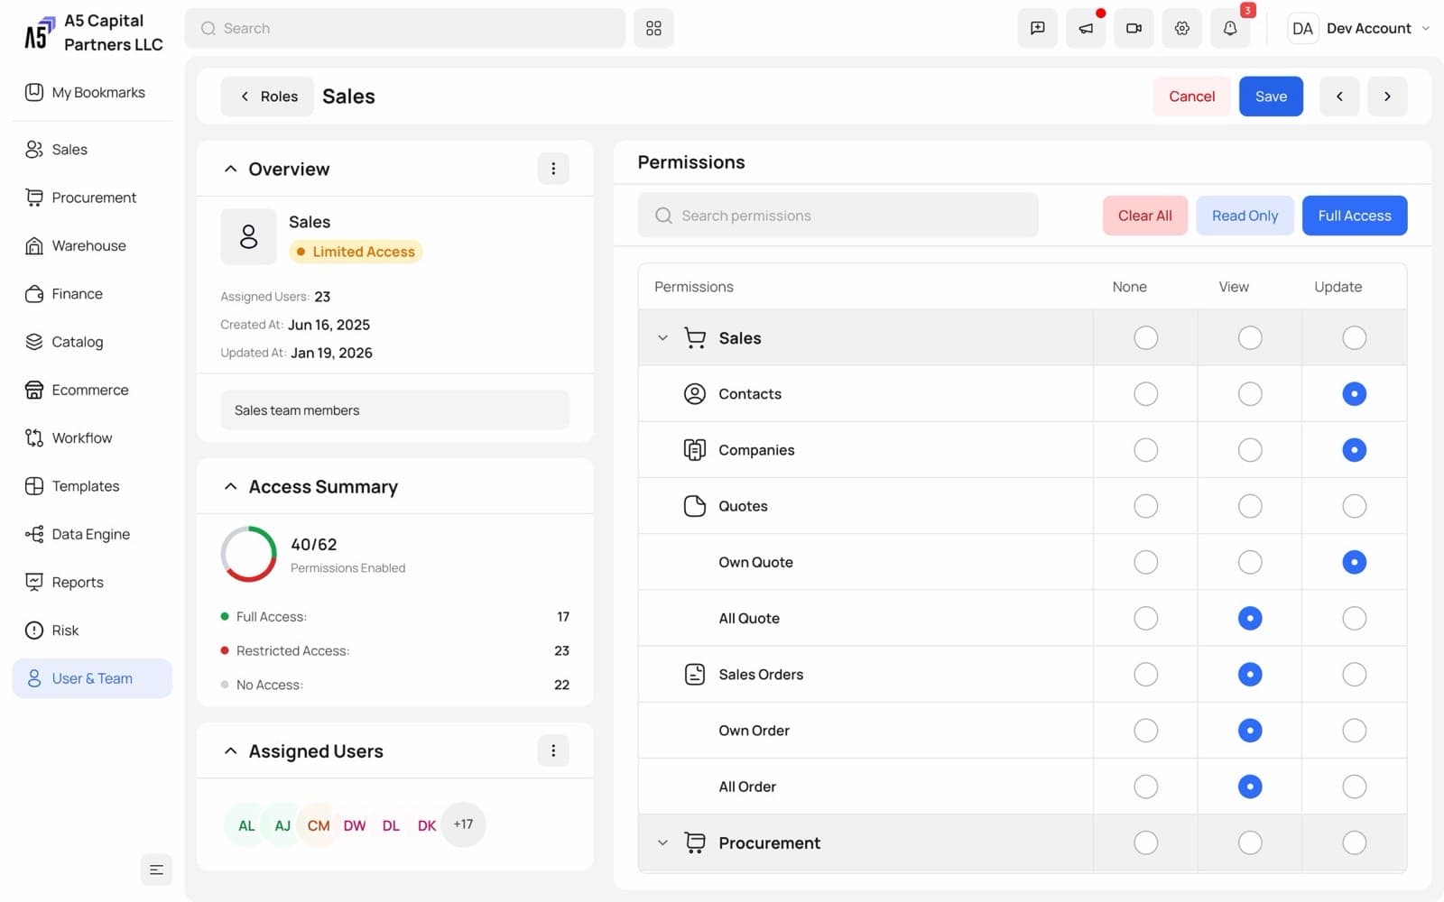Set All Quote permission to Update
The image size is (1444, 902).
pos(1354,619)
